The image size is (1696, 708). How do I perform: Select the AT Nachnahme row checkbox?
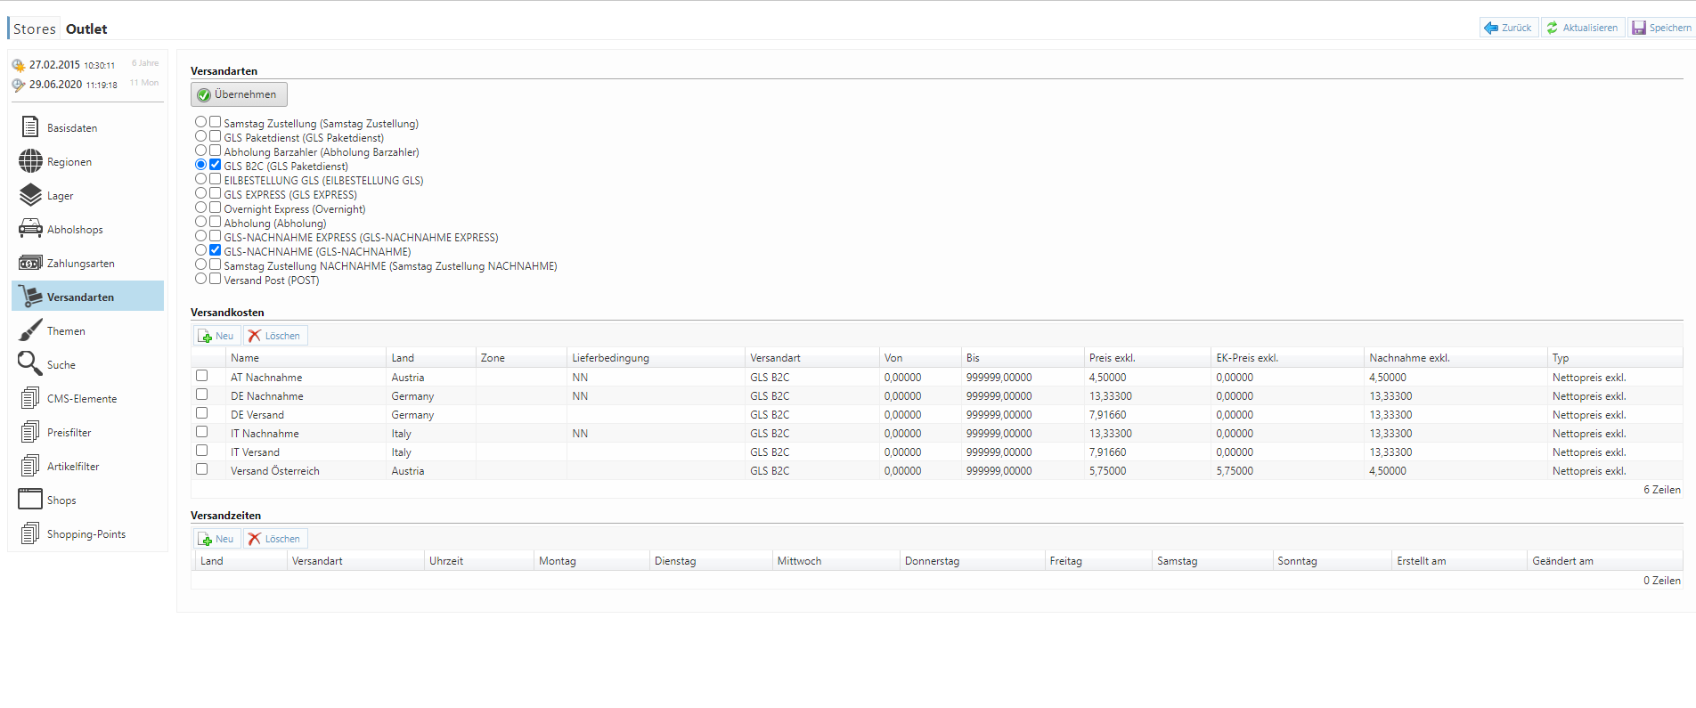[202, 376]
